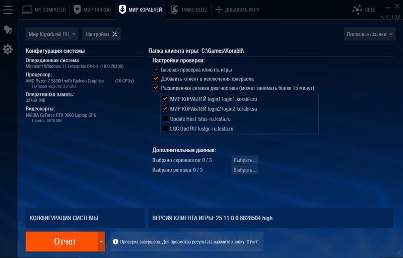Click the notifications megaphone icon in sidebar
The image size is (403, 258).
(8, 30)
